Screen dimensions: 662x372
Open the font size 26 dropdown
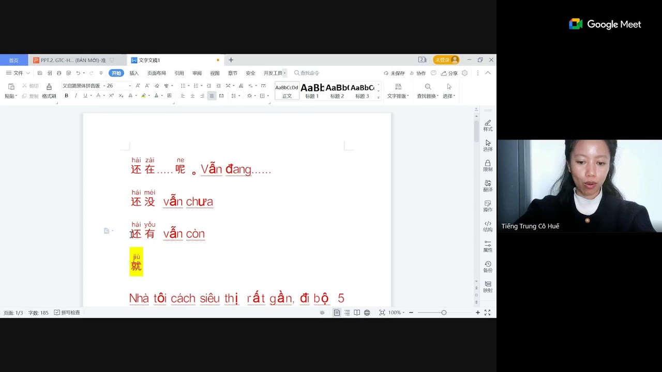click(130, 86)
